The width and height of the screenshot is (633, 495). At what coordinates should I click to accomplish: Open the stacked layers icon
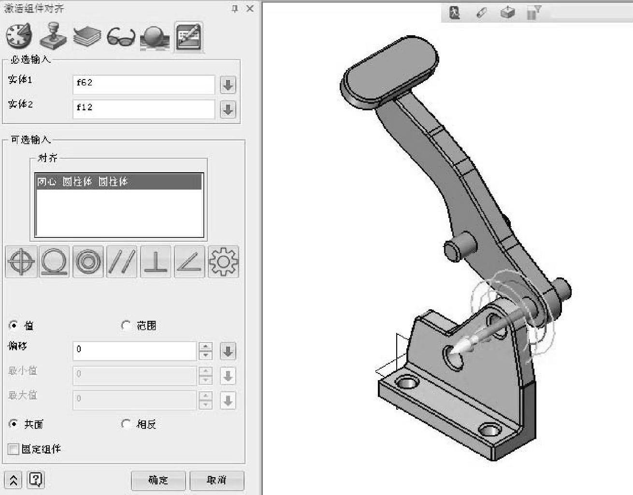(x=86, y=36)
